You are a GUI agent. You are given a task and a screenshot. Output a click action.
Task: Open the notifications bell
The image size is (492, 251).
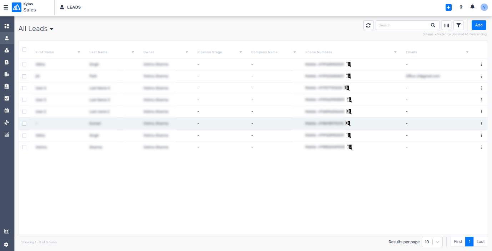[x=472, y=7]
